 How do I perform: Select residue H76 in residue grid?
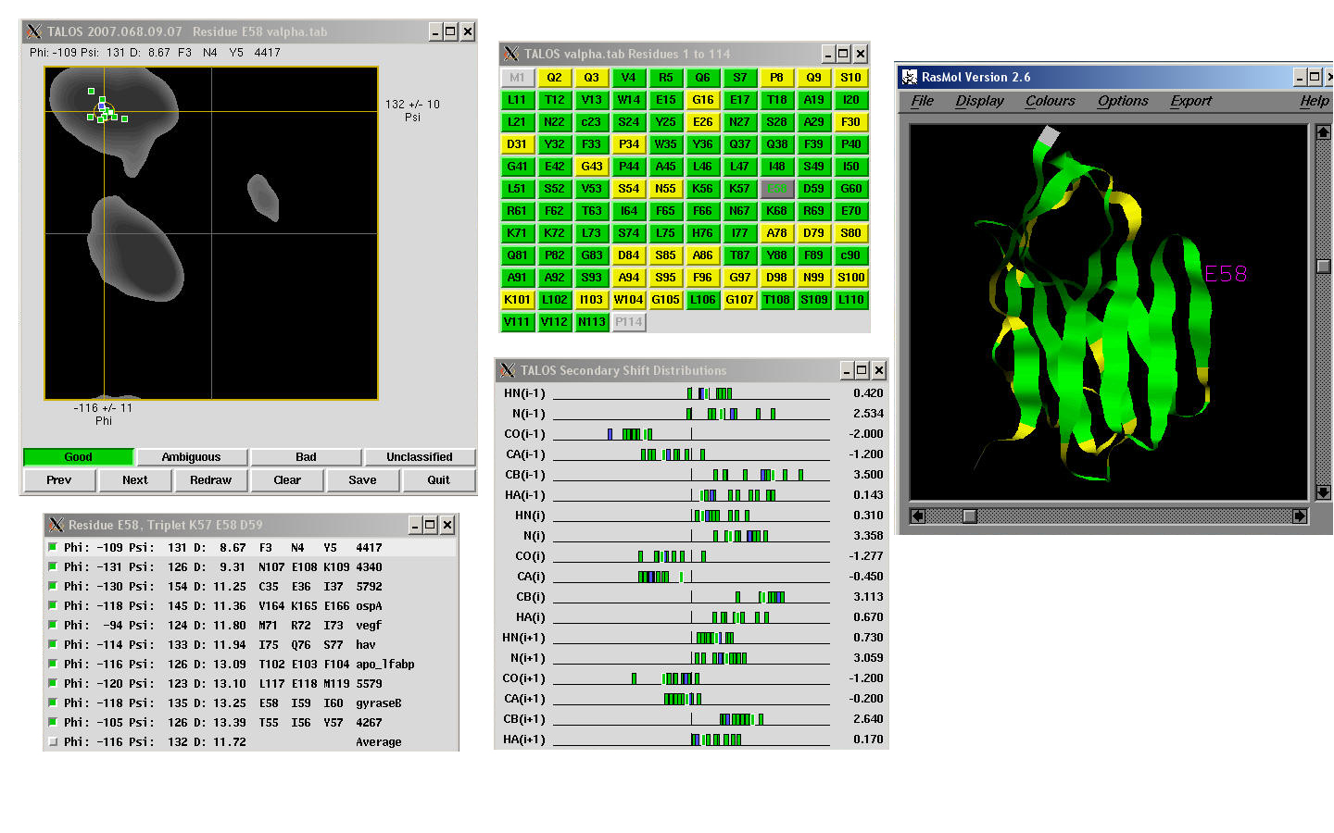pyautogui.click(x=703, y=233)
